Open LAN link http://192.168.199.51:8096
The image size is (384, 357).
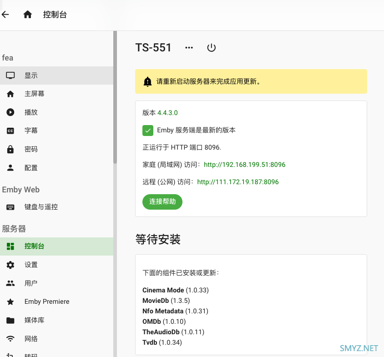click(x=244, y=165)
